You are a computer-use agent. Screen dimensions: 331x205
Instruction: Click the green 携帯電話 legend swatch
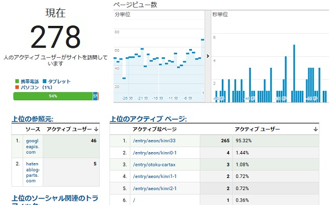[x=17, y=81]
